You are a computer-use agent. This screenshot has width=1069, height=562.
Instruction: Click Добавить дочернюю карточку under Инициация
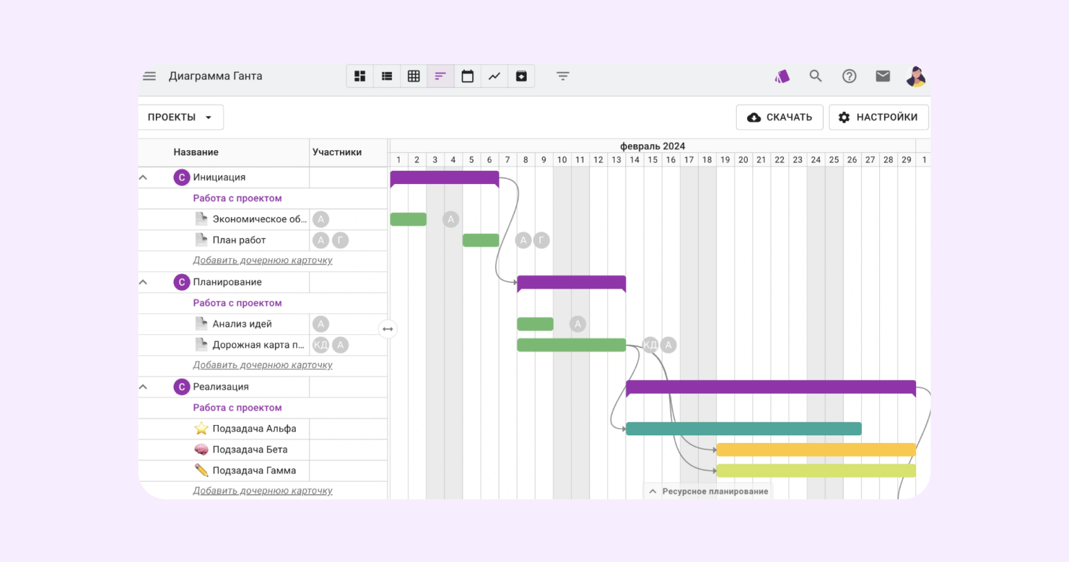tap(262, 260)
